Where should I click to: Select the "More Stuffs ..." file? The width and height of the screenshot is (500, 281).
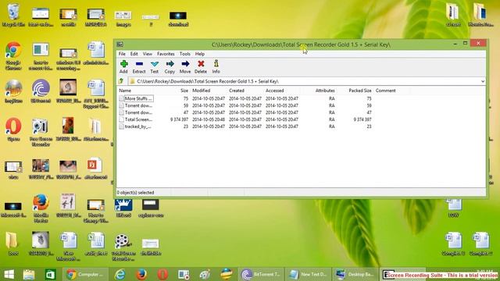point(136,98)
